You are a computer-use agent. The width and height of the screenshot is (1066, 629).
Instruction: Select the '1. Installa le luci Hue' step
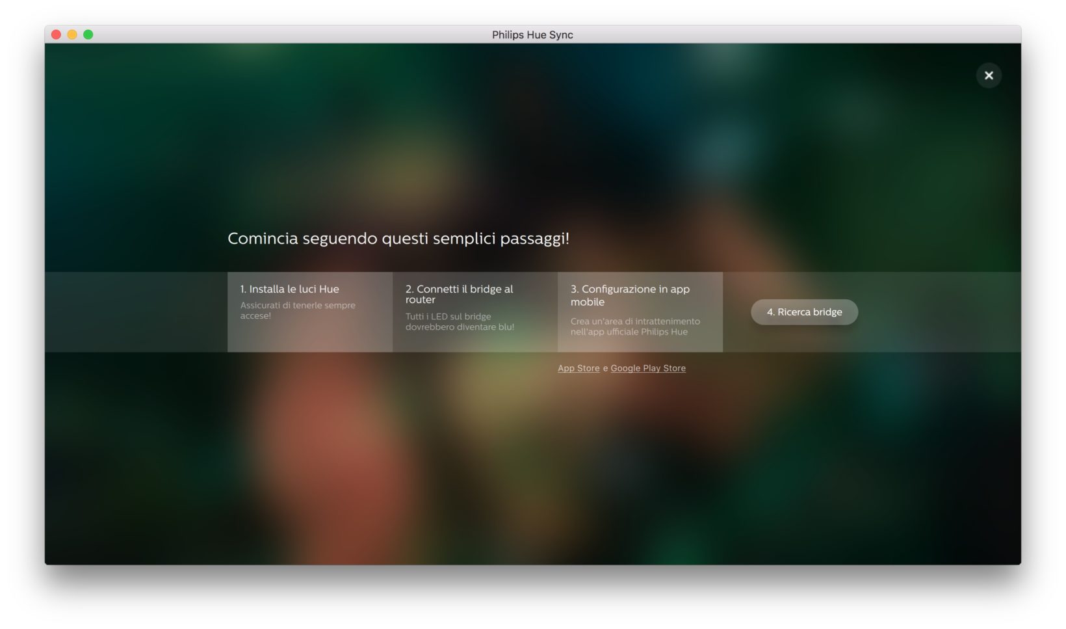310,312
